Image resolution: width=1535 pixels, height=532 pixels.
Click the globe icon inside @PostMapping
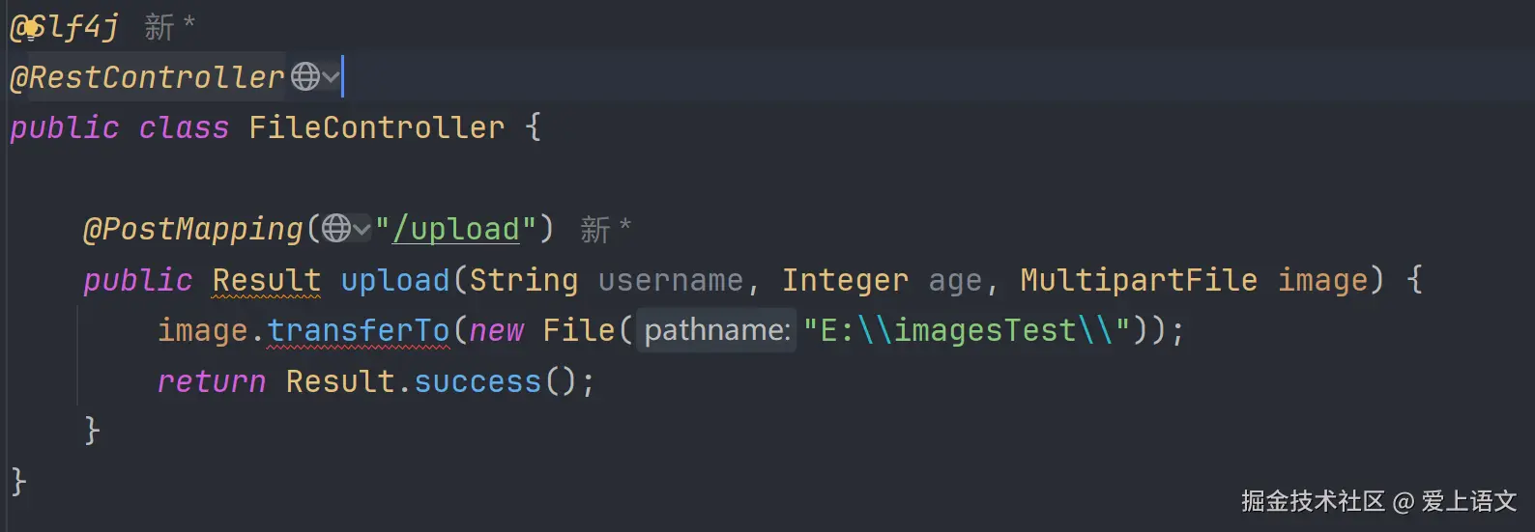[336, 229]
